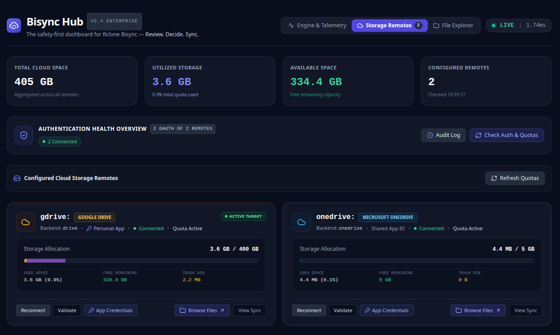Click the shield icon beside Authentication Health Overview
The width and height of the screenshot is (560, 335).
24,135
